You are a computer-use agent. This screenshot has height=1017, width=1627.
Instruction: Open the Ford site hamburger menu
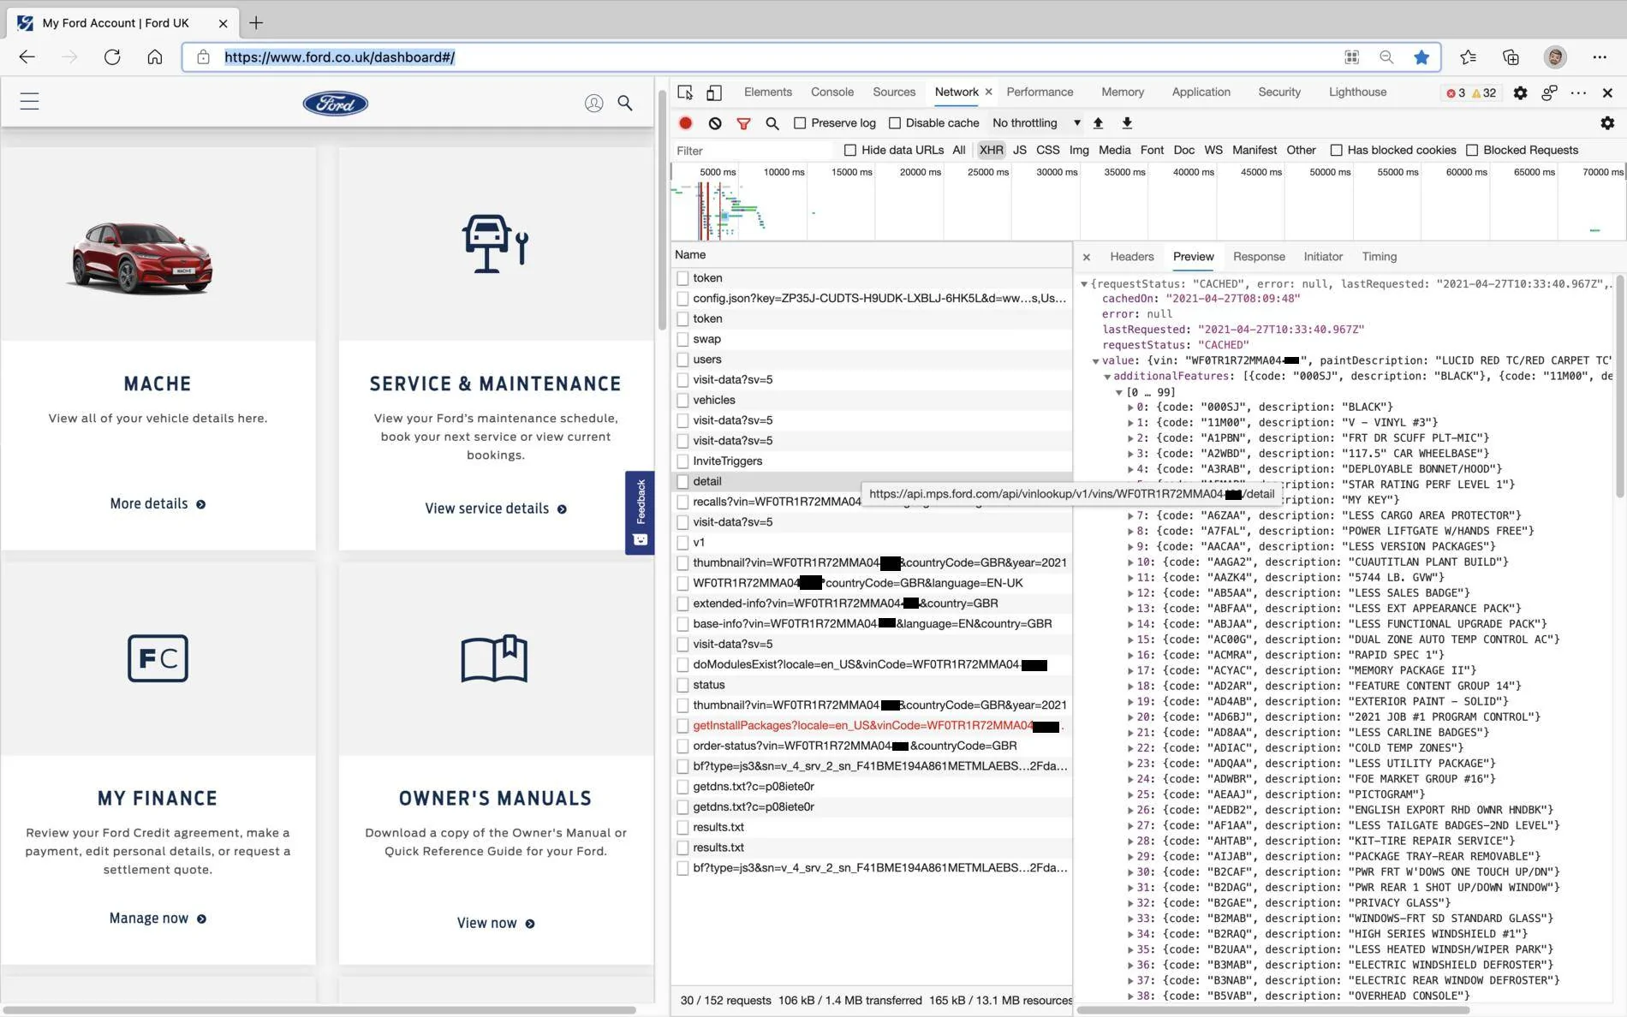coord(29,102)
